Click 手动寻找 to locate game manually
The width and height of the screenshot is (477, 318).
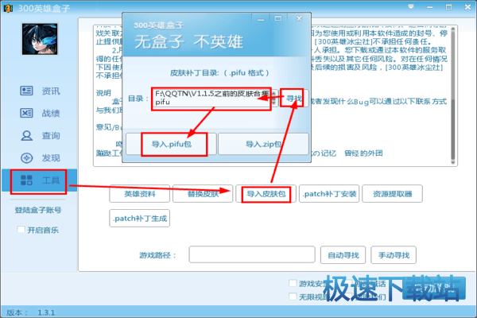point(394,254)
